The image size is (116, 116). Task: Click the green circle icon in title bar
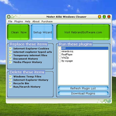pyautogui.click(x=9, y=17)
